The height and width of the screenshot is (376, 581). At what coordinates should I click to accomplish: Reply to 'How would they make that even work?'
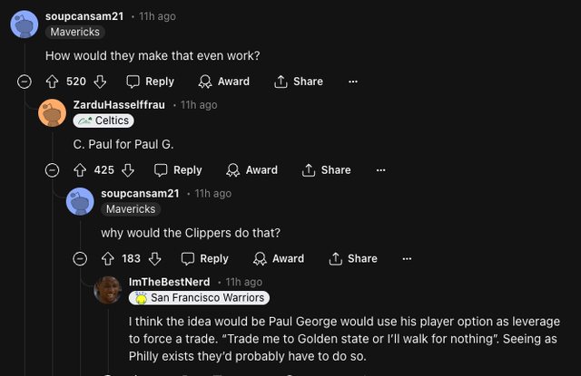point(150,82)
